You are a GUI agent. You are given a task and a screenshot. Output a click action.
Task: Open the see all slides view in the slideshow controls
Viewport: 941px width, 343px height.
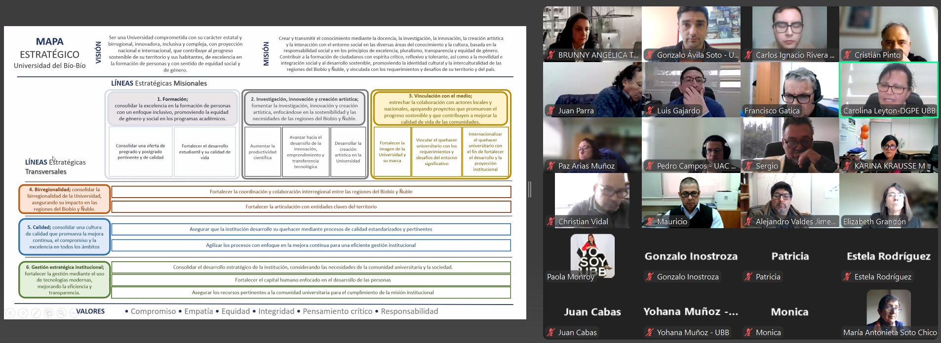[48, 313]
